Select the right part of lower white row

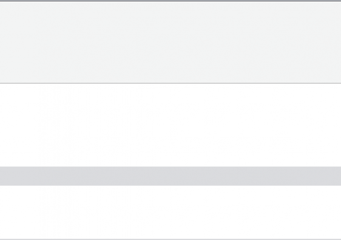pyautogui.click(x=297, y=212)
